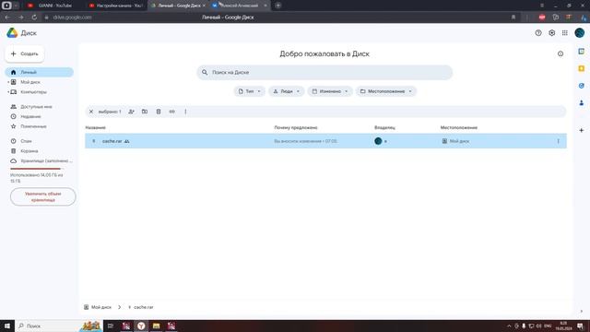Click the trash icon in selection toolbar

pos(159,112)
